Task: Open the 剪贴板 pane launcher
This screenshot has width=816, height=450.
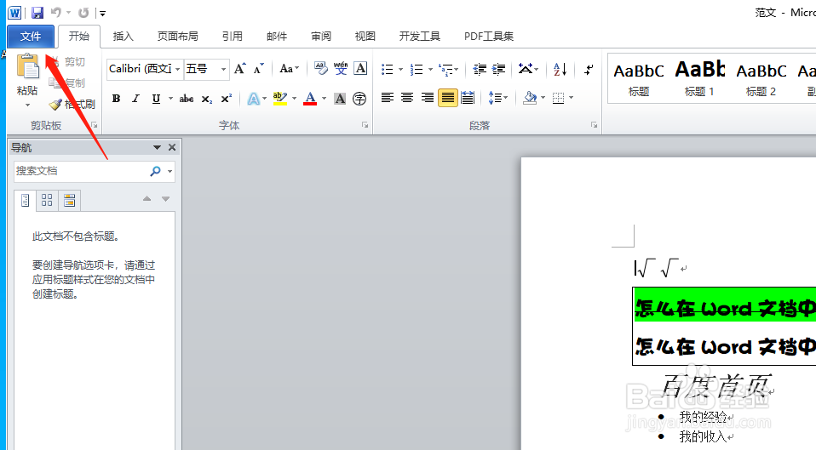Action: click(x=95, y=125)
